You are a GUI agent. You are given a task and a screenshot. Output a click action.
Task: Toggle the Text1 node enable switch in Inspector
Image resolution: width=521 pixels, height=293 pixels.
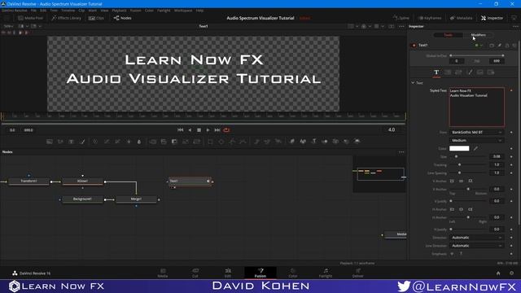point(414,46)
